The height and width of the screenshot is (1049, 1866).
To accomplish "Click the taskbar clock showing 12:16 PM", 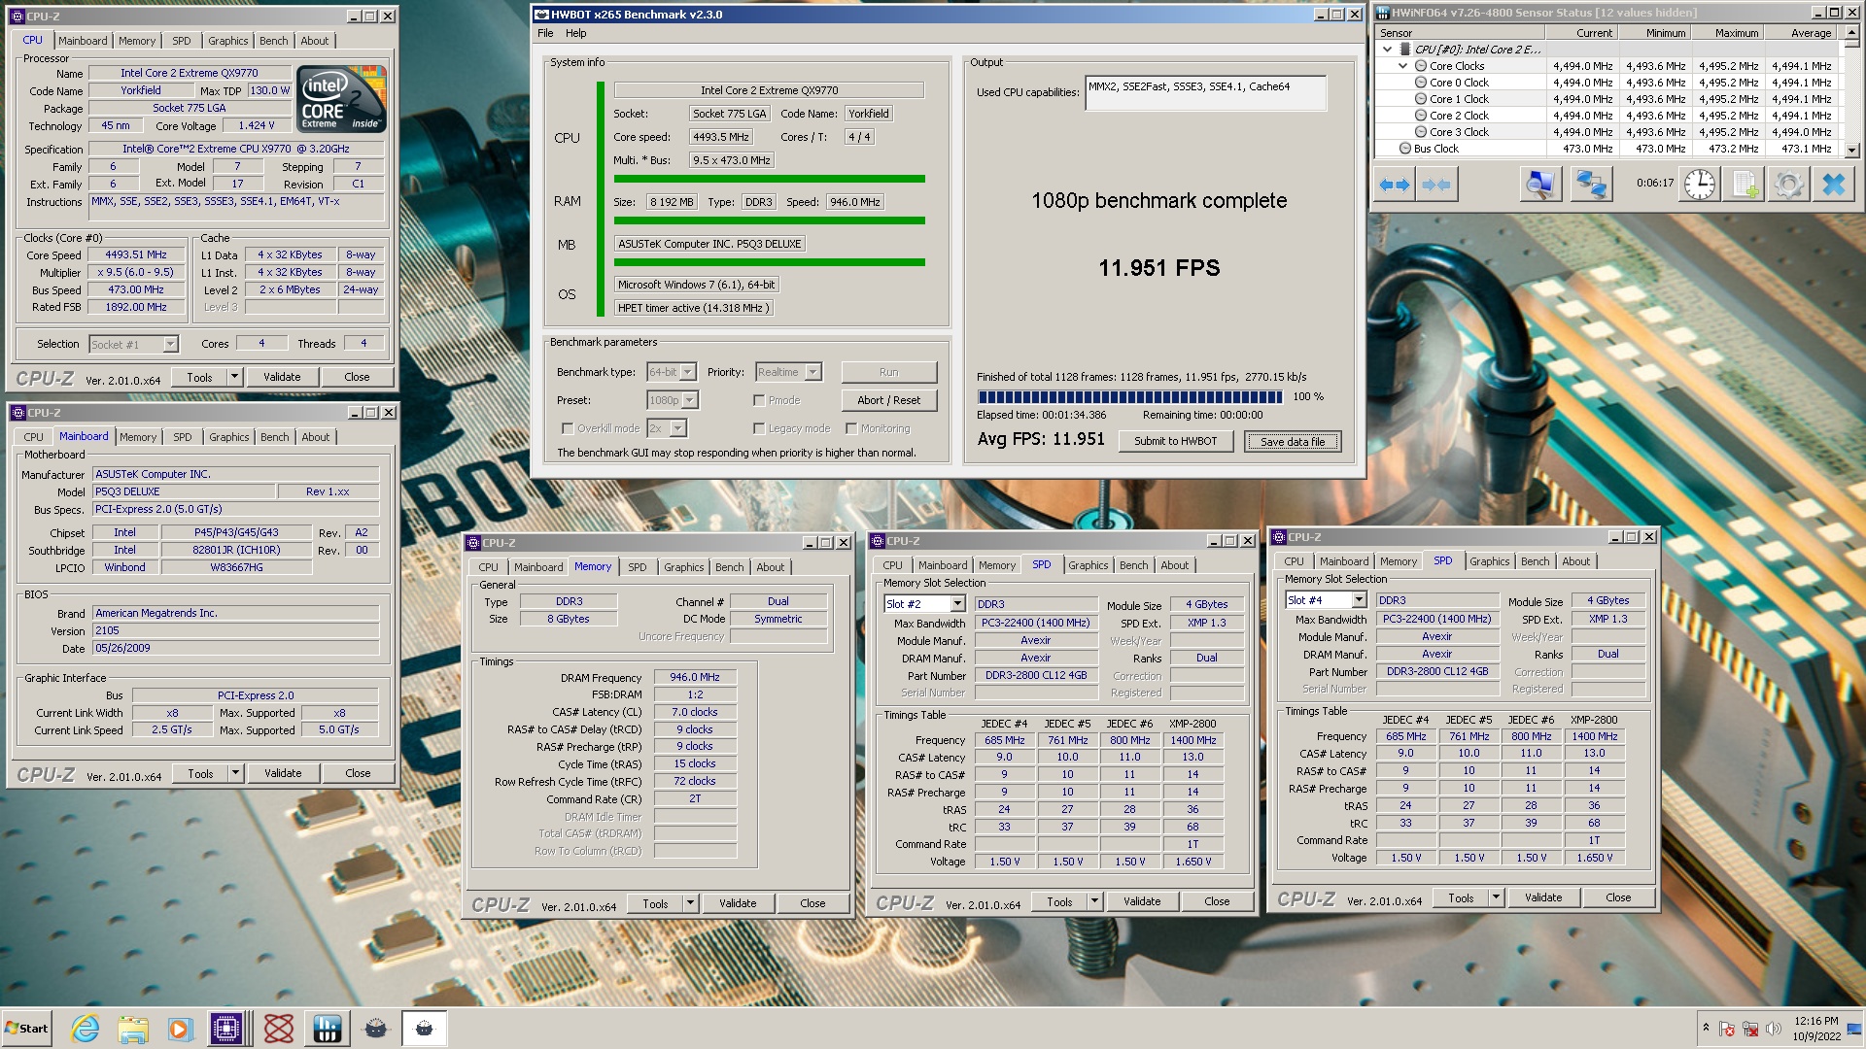I will click(1816, 1029).
